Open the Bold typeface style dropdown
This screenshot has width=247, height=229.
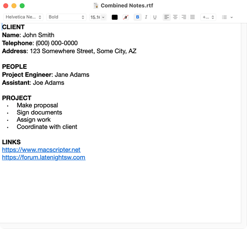click(66, 17)
